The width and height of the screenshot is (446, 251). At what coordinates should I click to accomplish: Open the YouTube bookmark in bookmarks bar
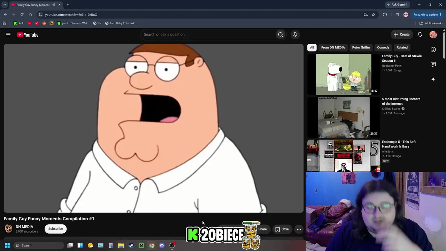tap(29, 23)
